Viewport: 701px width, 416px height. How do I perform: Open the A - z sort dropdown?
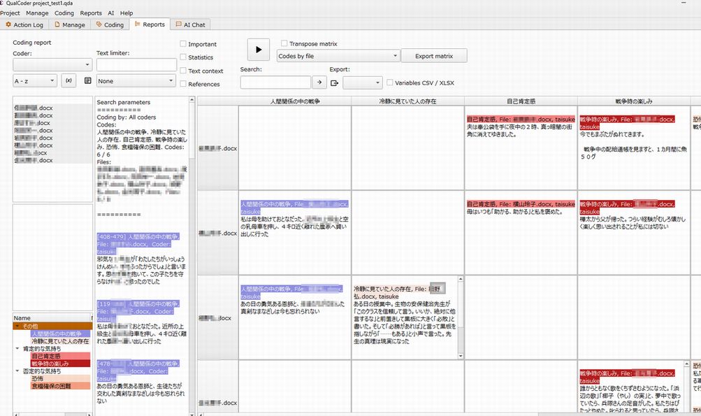coord(35,81)
